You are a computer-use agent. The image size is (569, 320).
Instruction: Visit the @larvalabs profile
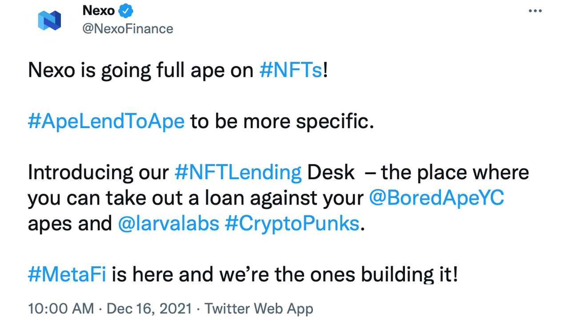point(168,223)
